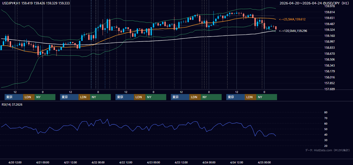Select the 4/25 00:00 date label
The height and width of the screenshot is (165, 353).
pos(264,162)
